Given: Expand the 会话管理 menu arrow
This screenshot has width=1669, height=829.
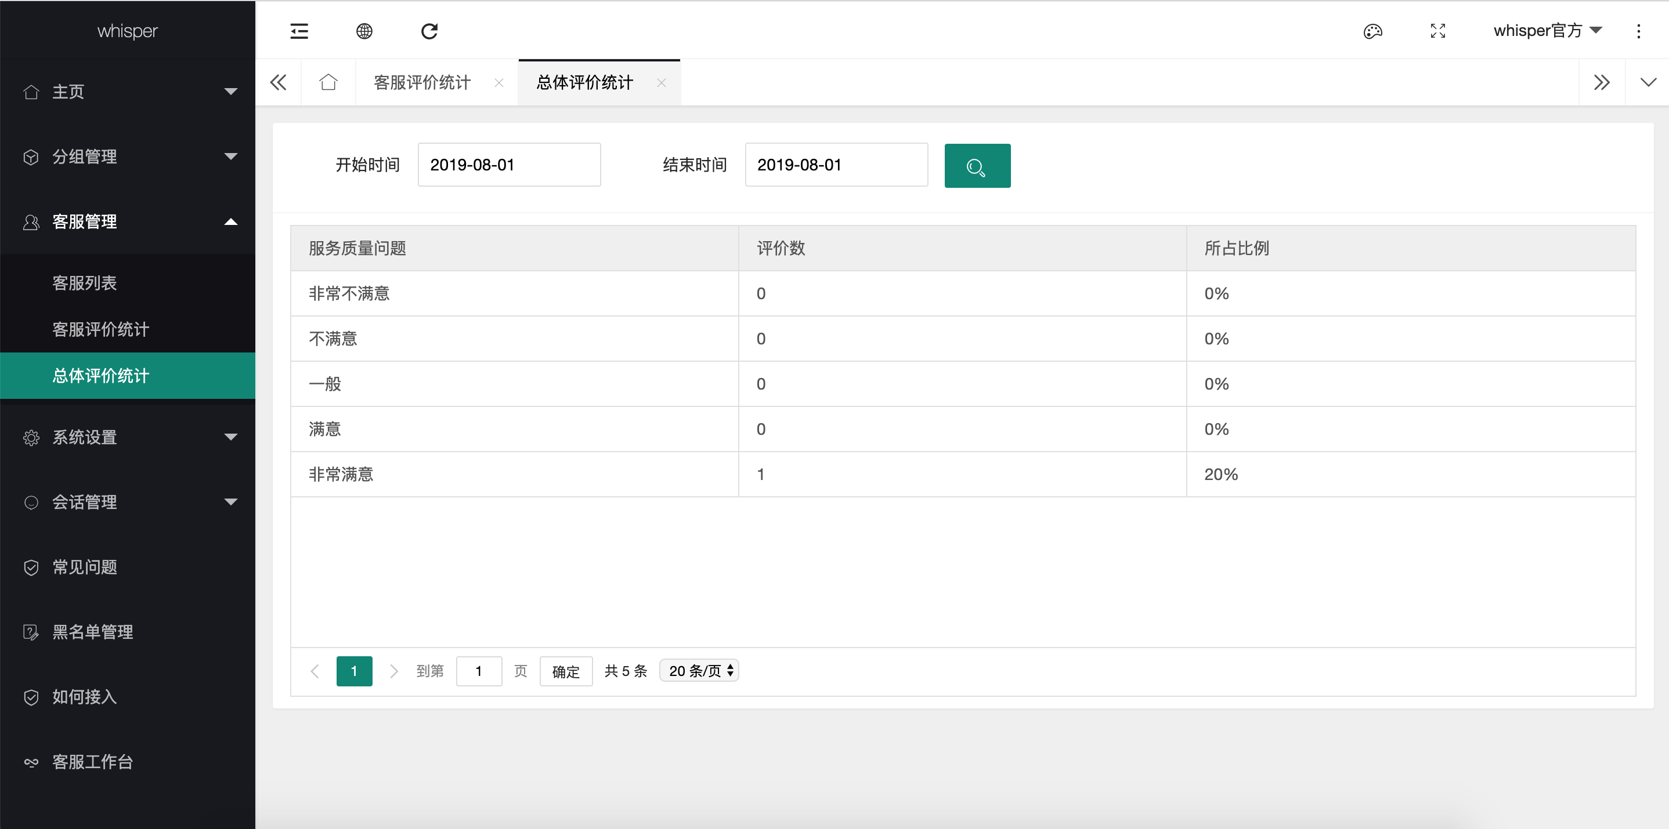Looking at the screenshot, I should point(230,502).
